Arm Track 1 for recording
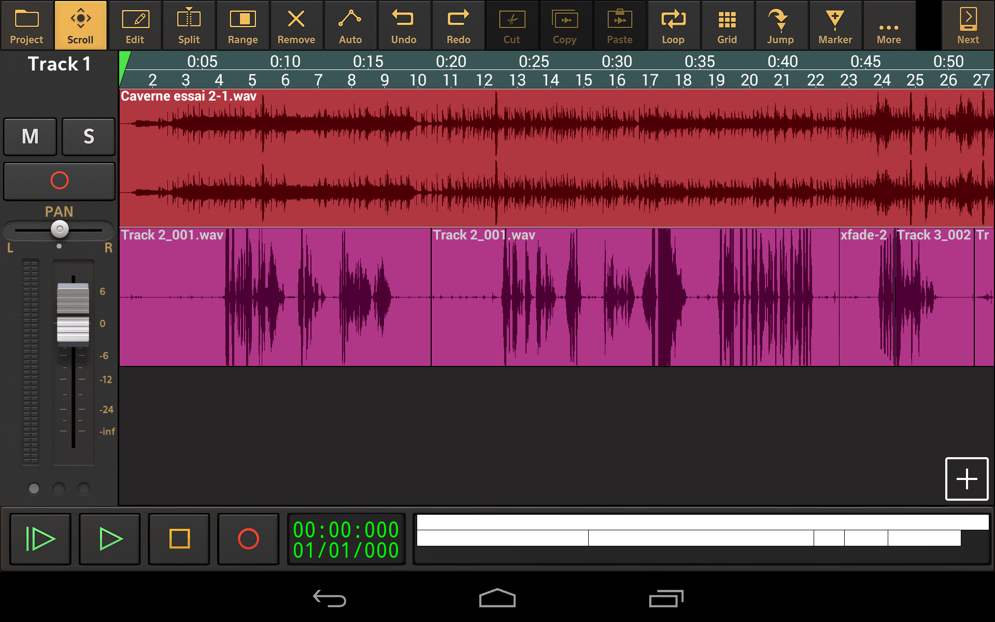 59,181
